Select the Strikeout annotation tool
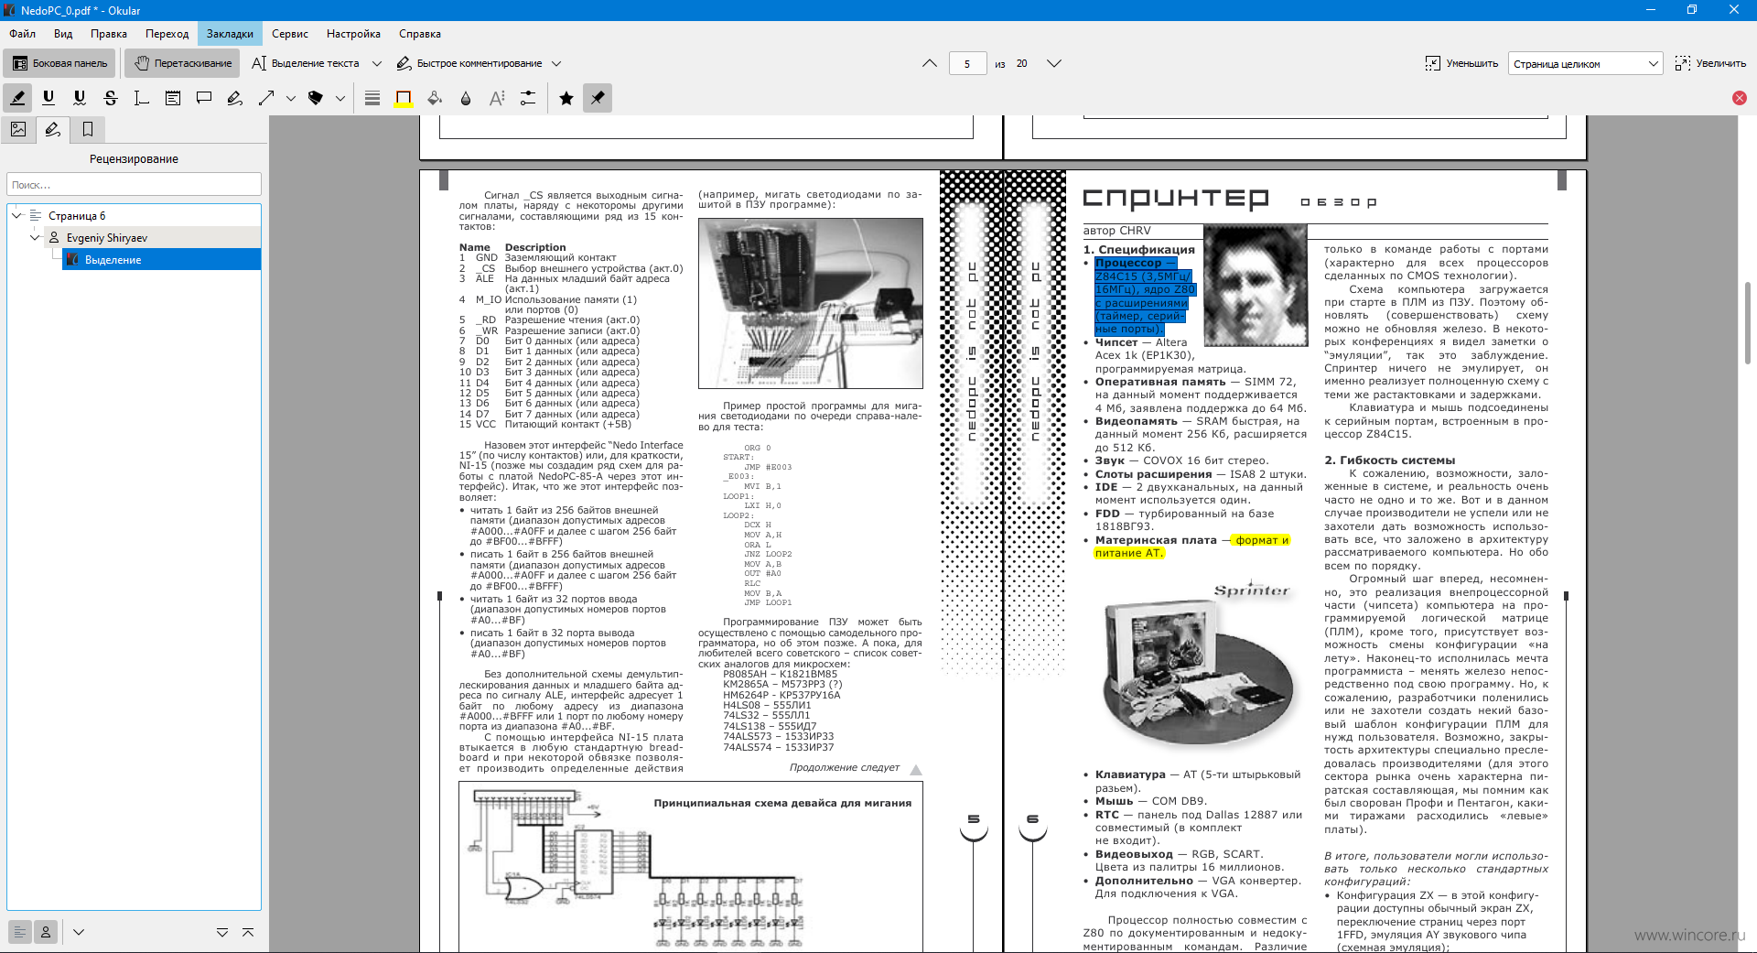 (111, 98)
